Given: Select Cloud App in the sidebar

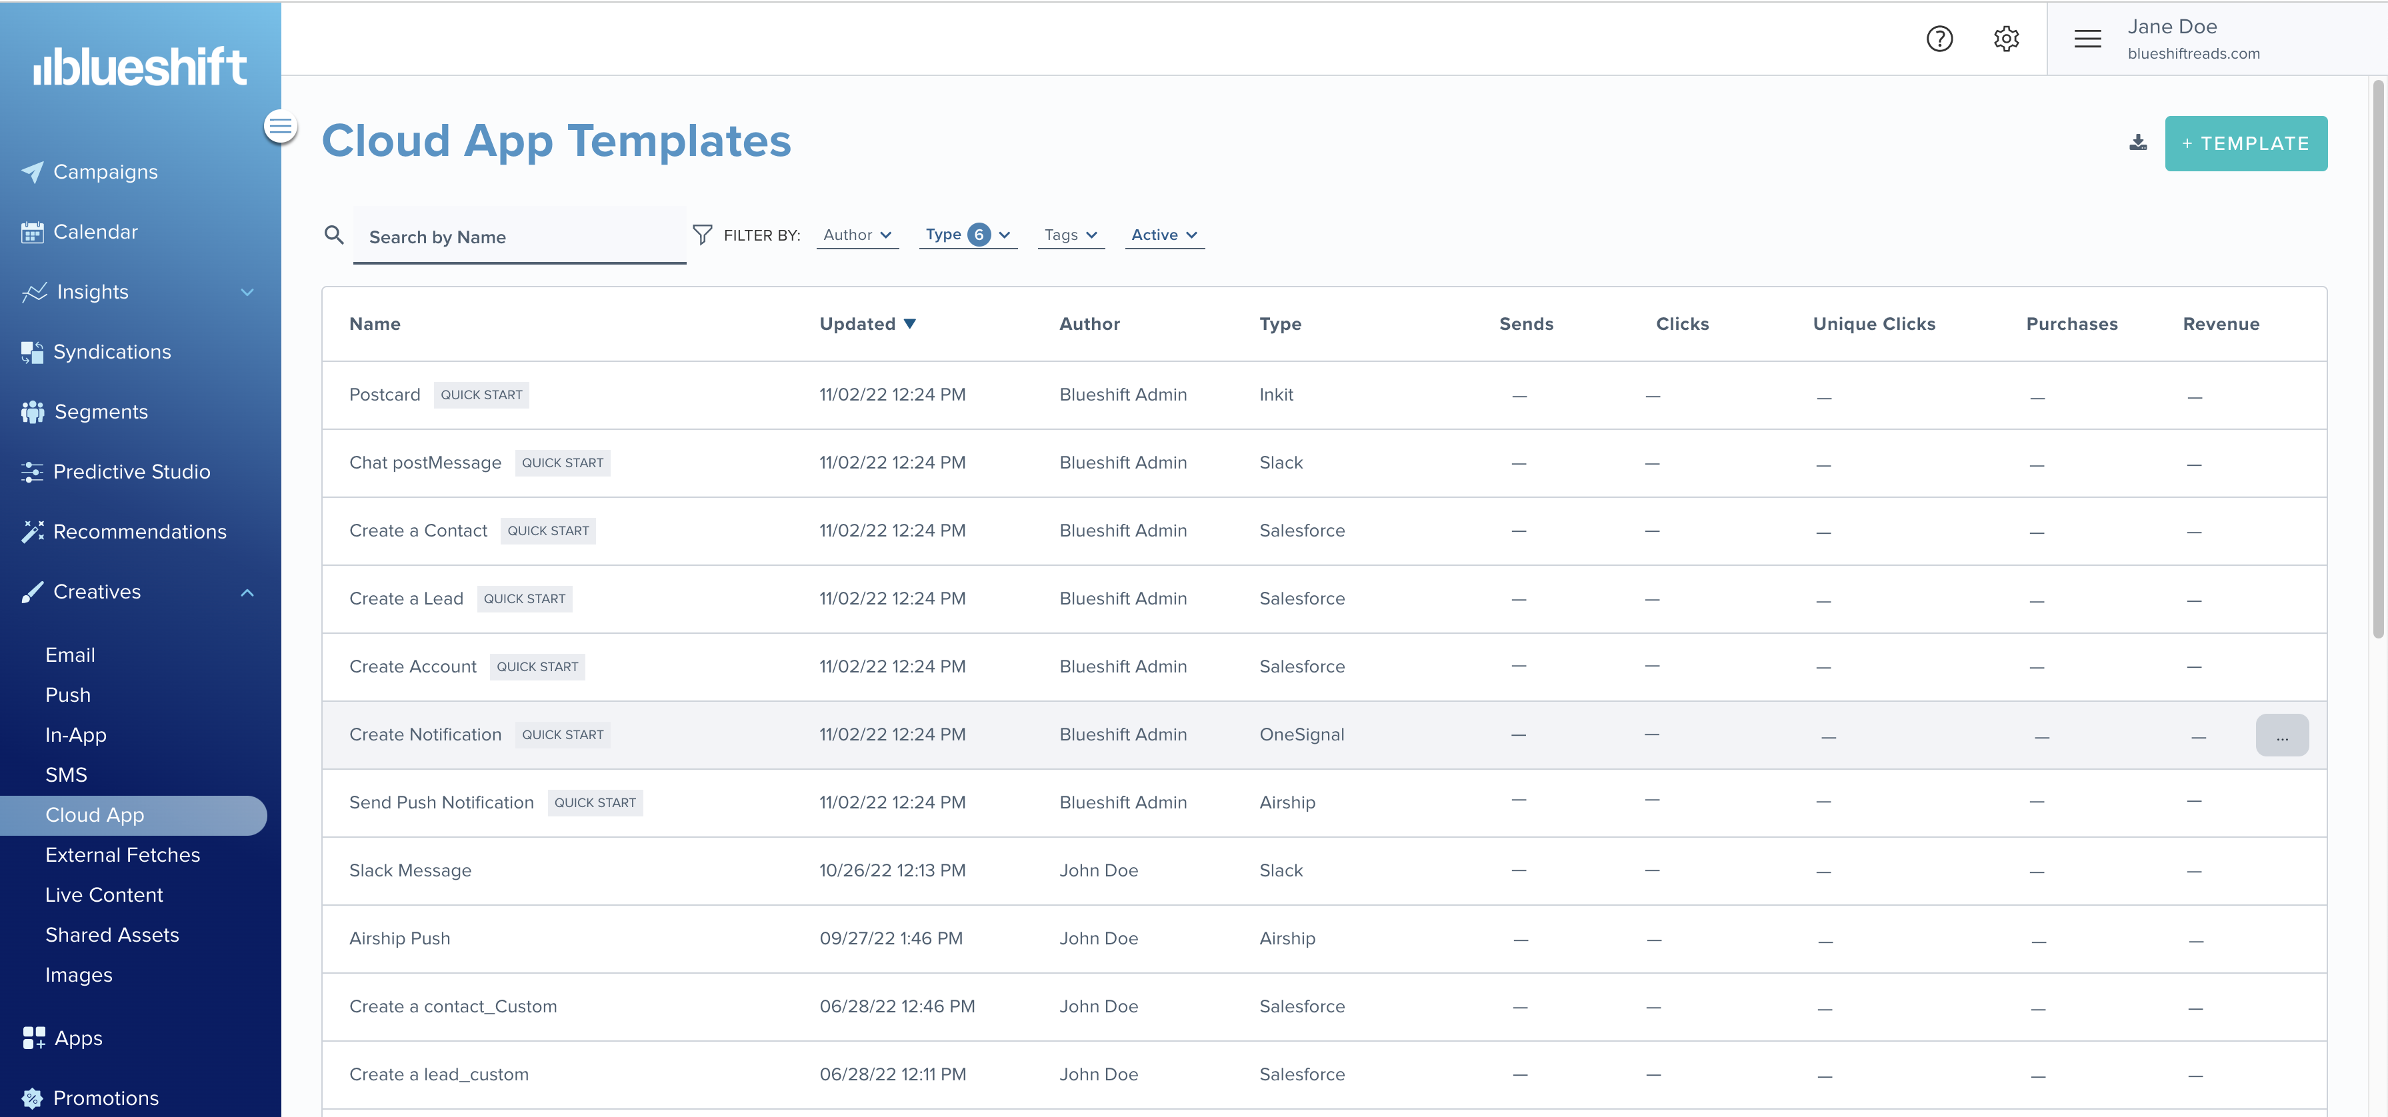Looking at the screenshot, I should 133,815.
